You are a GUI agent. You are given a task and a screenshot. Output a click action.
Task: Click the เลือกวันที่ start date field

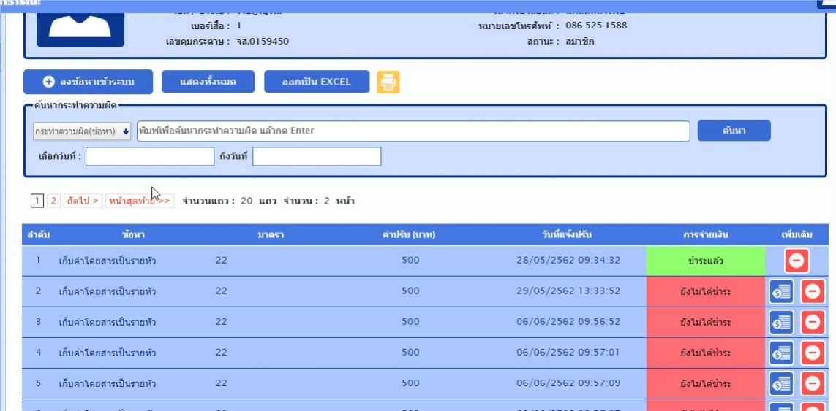pos(150,156)
